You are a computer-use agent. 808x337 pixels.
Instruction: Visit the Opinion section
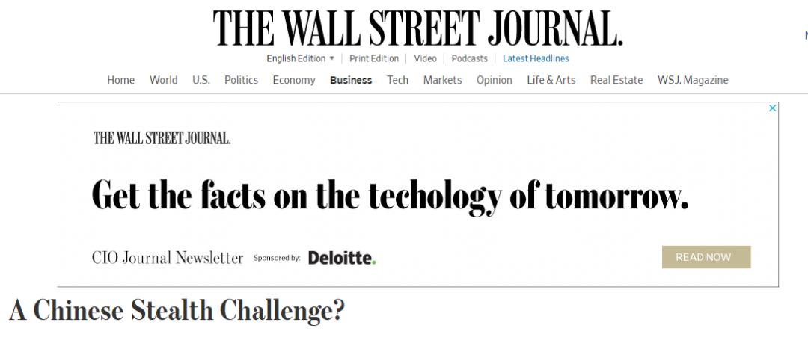(495, 80)
